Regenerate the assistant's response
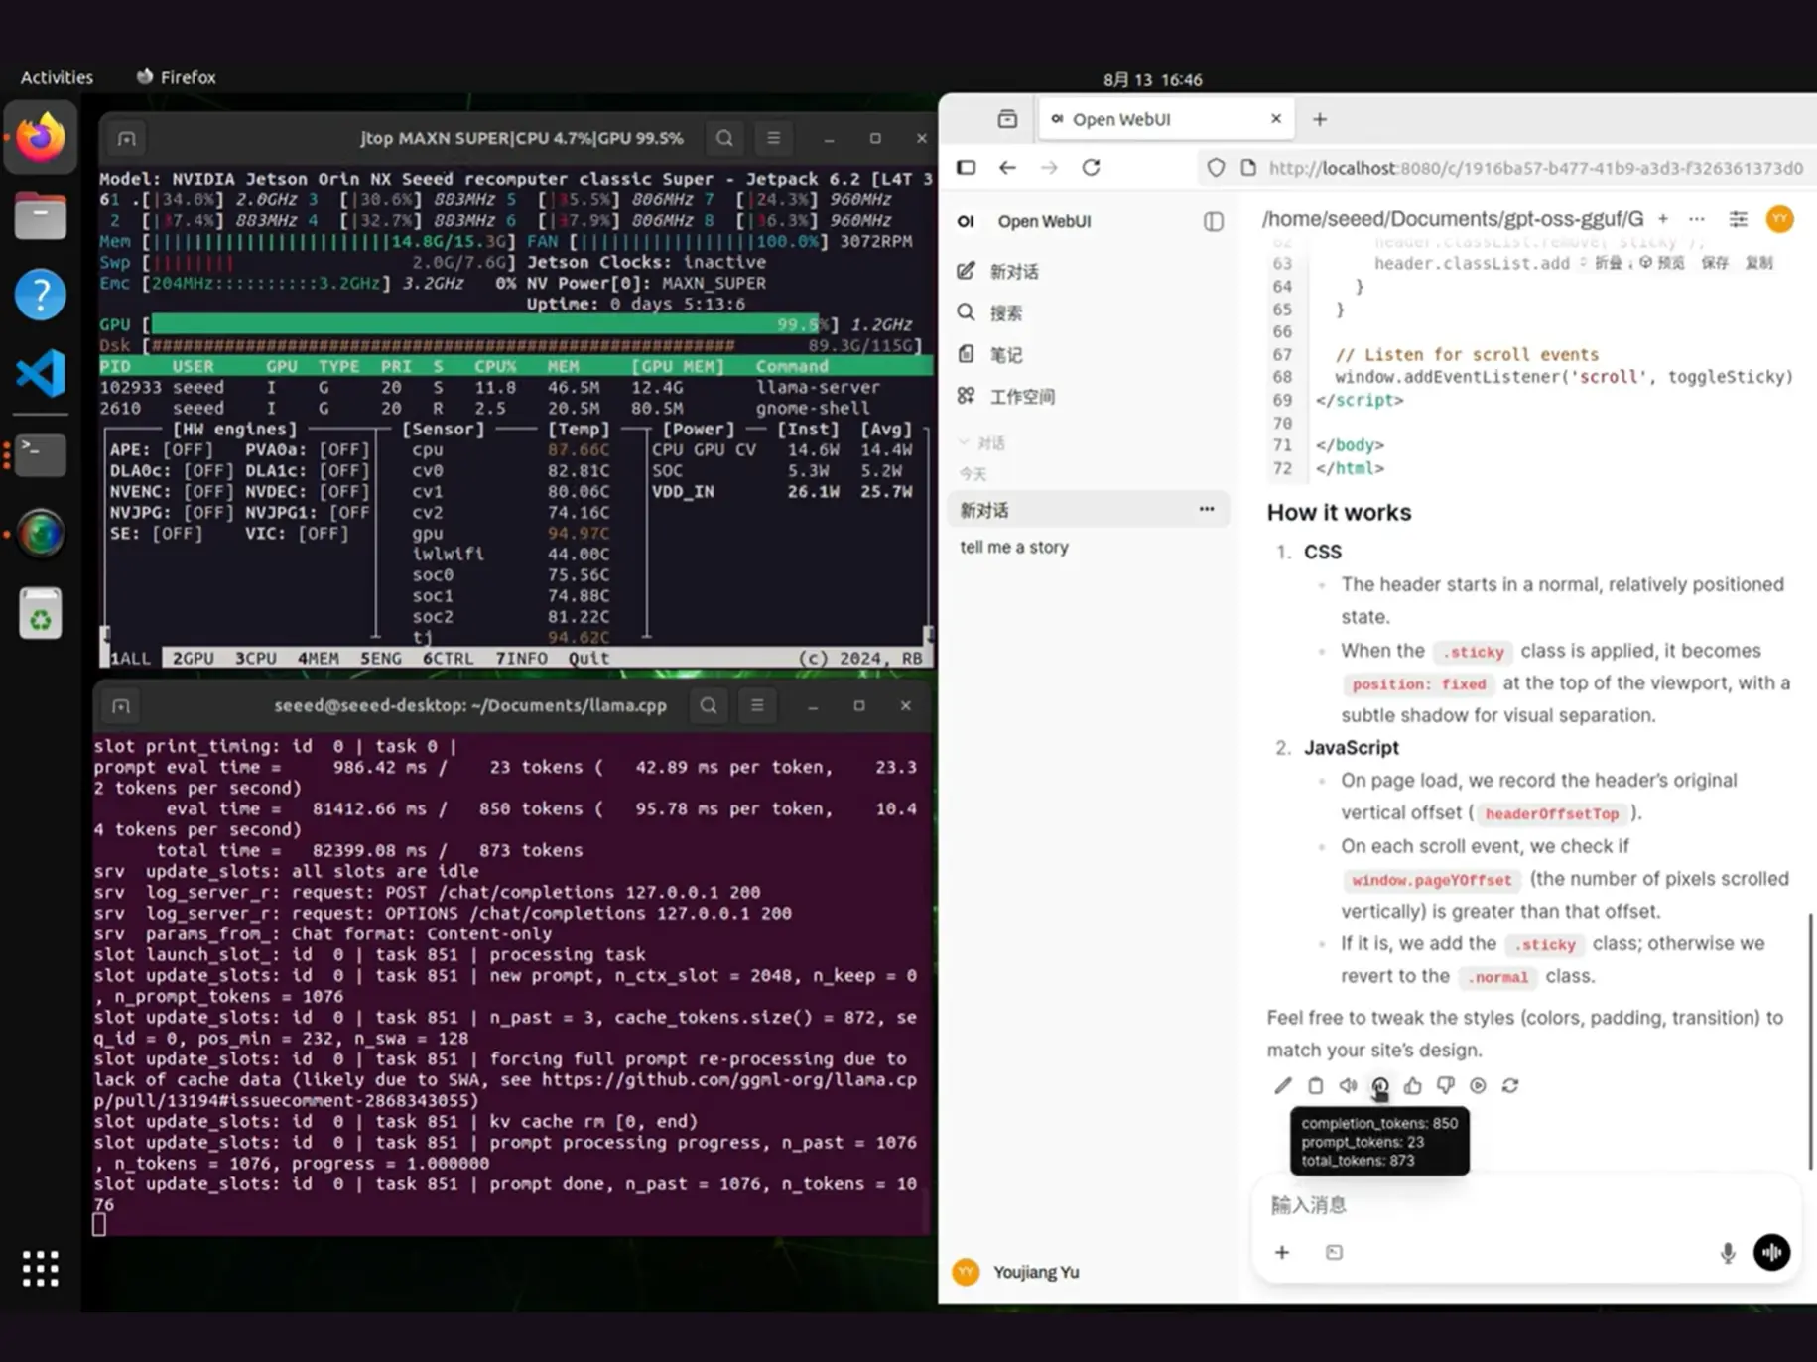 [1509, 1085]
